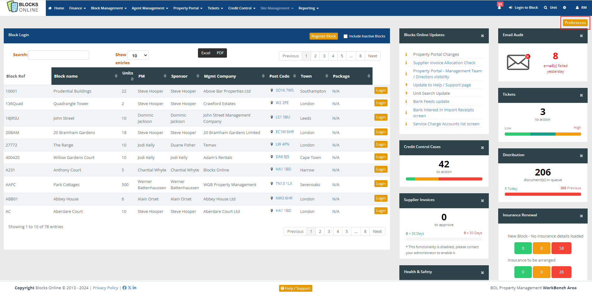
Task: Click Distribution queue progress bar
Action: coord(543,194)
